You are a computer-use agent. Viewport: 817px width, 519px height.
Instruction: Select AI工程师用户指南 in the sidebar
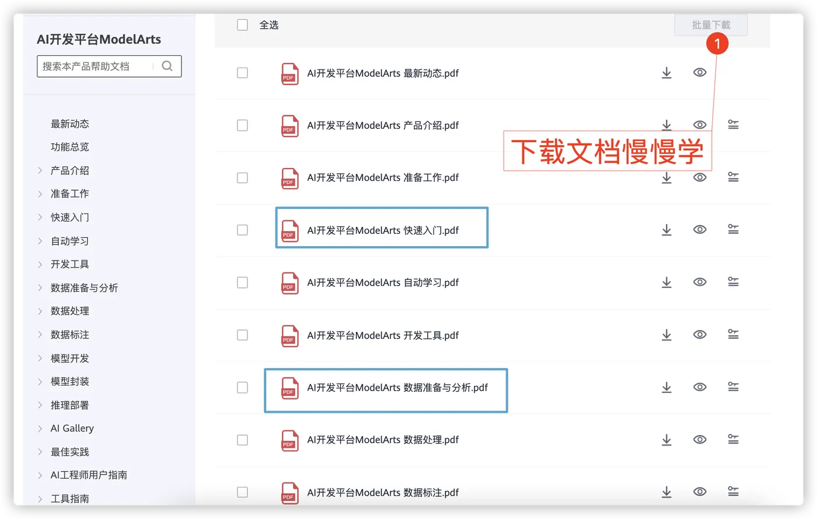[89, 475]
